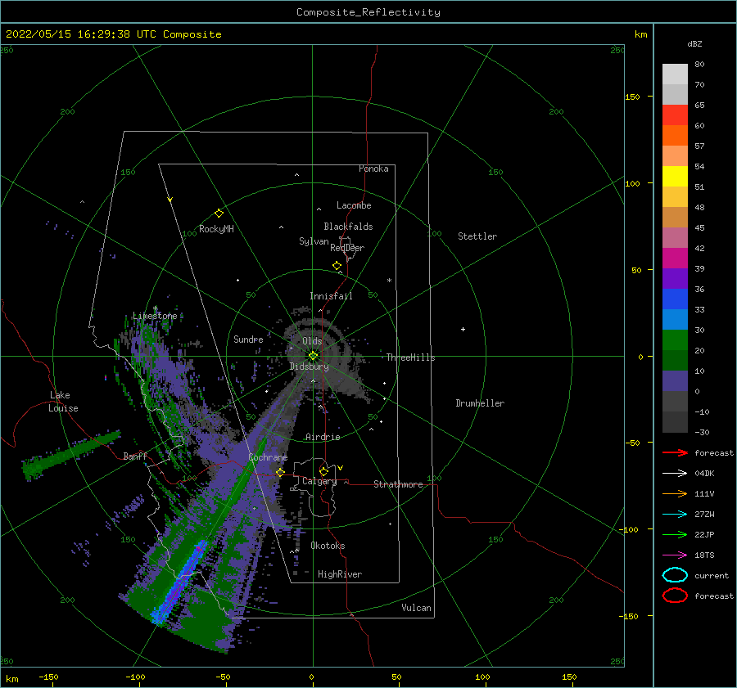Click the green 22JP arrow icon

coord(675,534)
